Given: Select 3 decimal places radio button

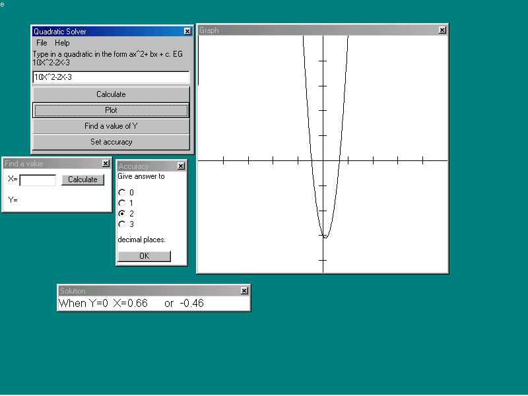Looking at the screenshot, I should point(121,224).
